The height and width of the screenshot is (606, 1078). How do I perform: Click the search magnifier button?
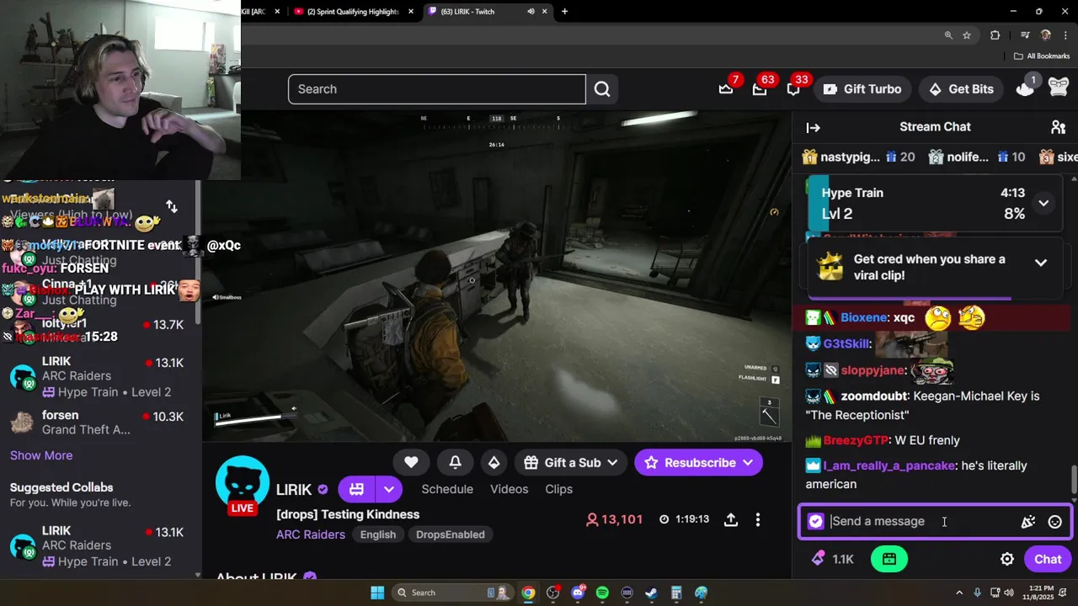(602, 89)
